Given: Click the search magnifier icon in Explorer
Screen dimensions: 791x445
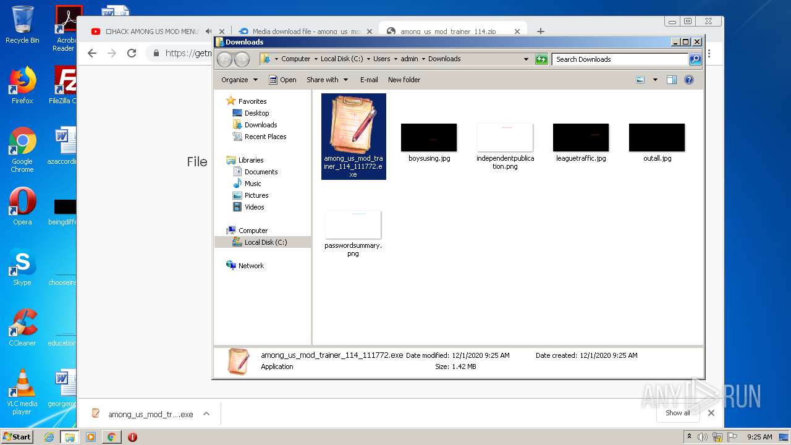Looking at the screenshot, I should click(695, 59).
